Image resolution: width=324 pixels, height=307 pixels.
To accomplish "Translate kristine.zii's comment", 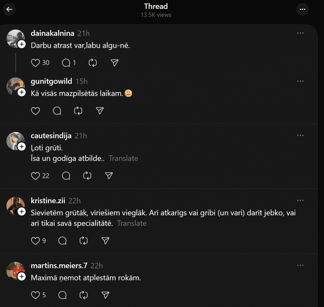I will 132,223.
